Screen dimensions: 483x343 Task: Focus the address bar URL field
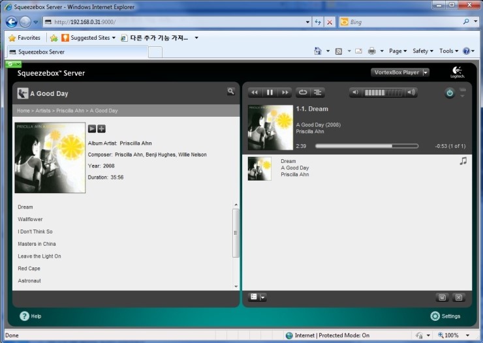pyautogui.click(x=174, y=22)
